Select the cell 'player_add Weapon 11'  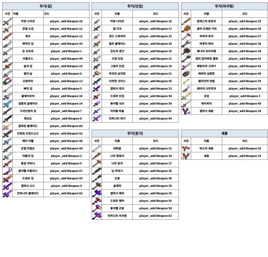pos(66,29)
